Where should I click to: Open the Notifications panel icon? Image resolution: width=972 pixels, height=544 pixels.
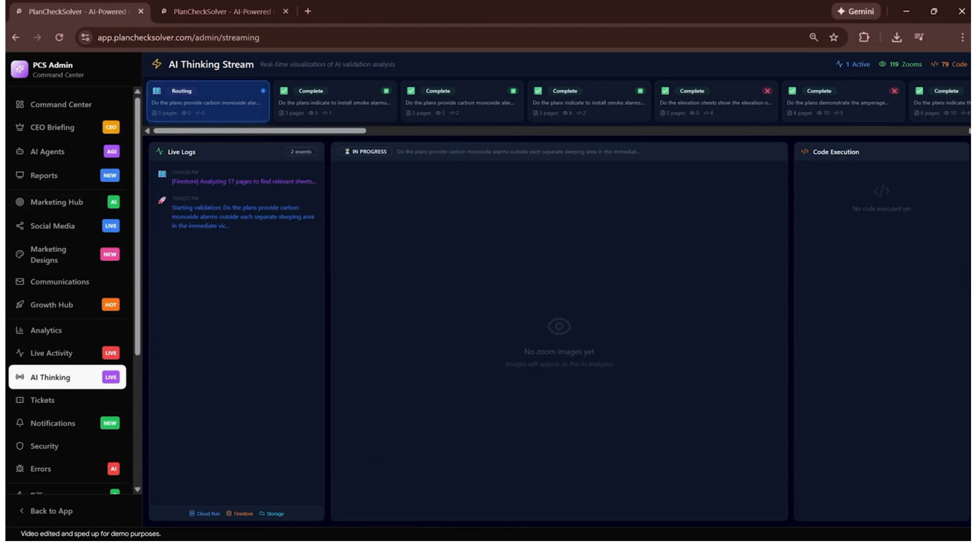click(20, 423)
